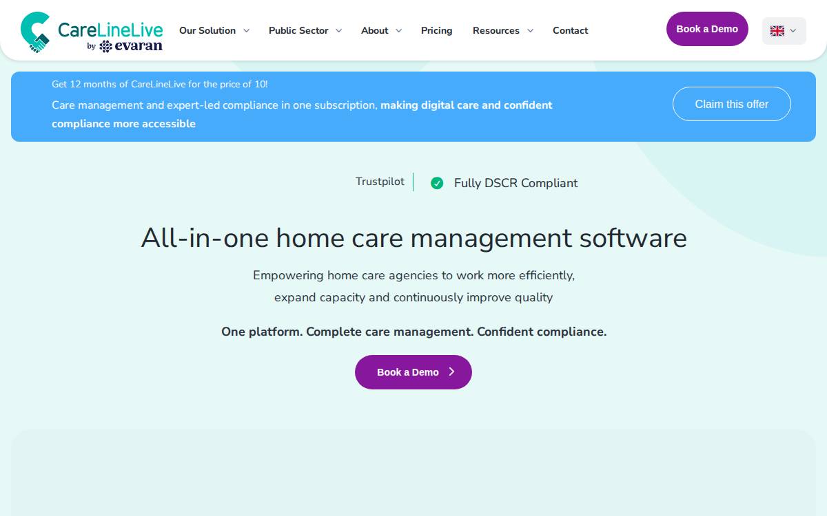Click 'compliance more accessible' banner text
The image size is (827, 516).
pos(123,124)
